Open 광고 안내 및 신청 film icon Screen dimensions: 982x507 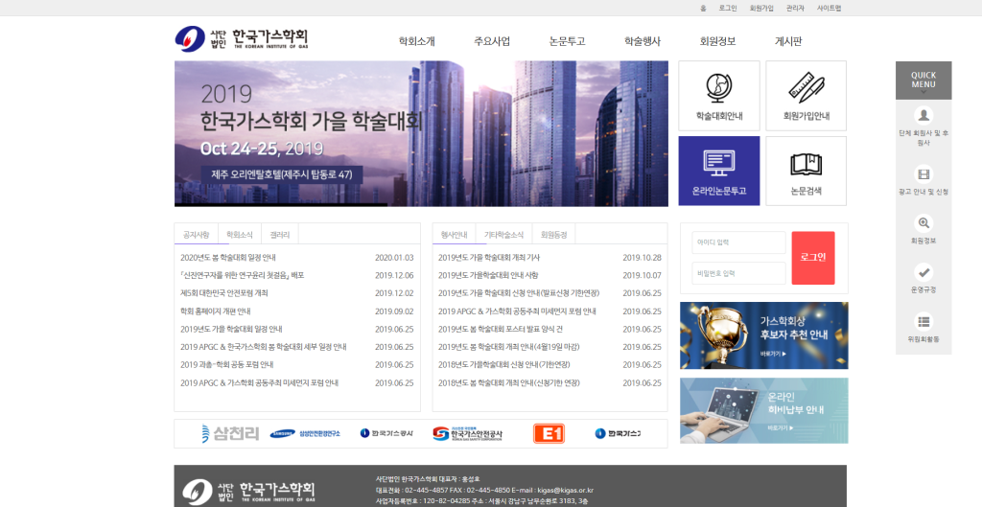point(924,174)
